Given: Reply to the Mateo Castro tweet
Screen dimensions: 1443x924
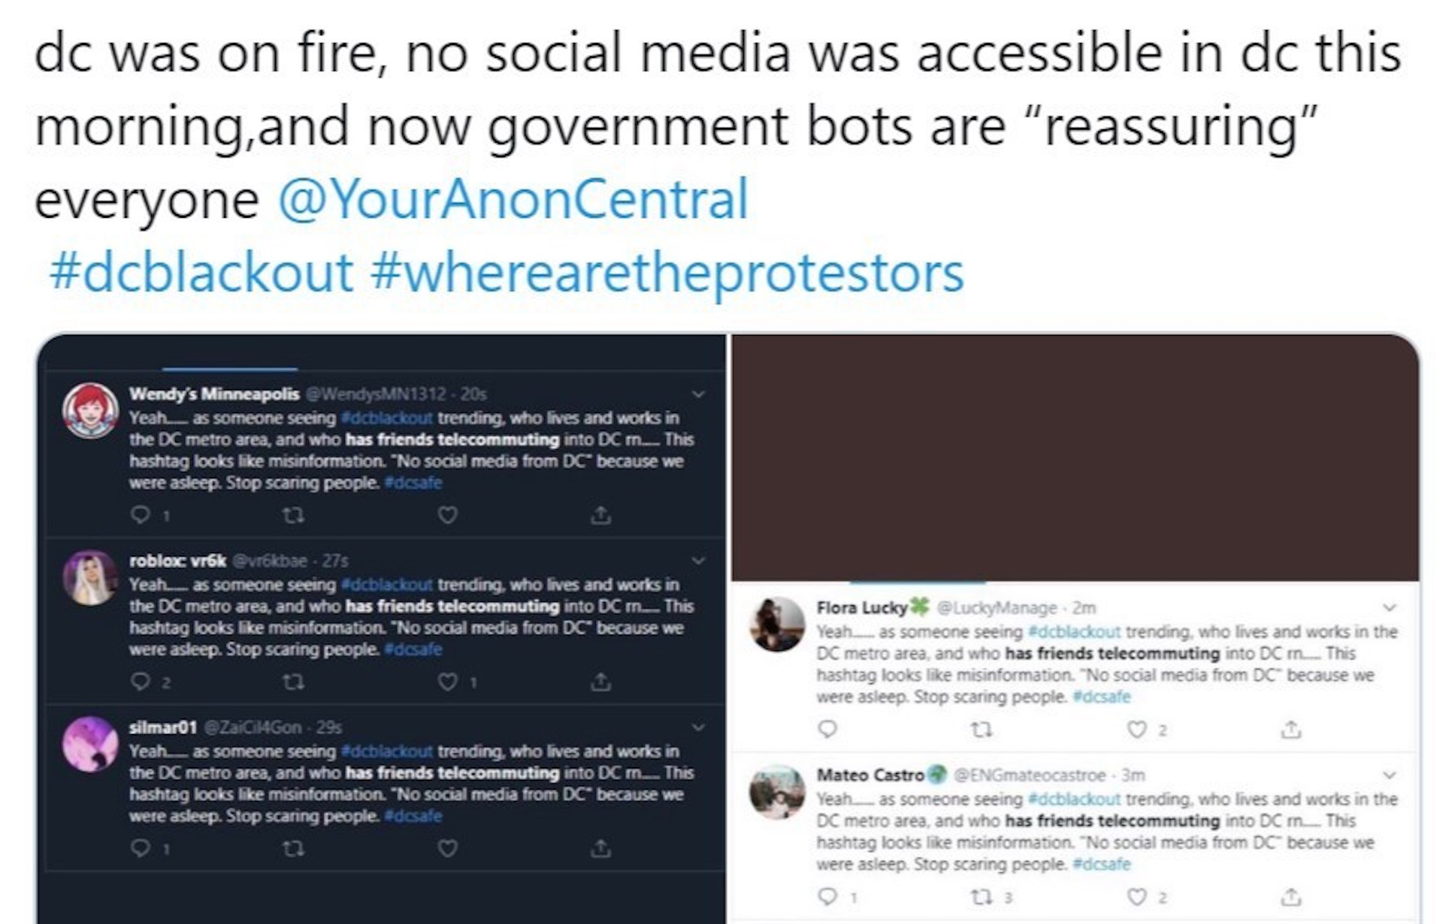Looking at the screenshot, I should pos(827,896).
